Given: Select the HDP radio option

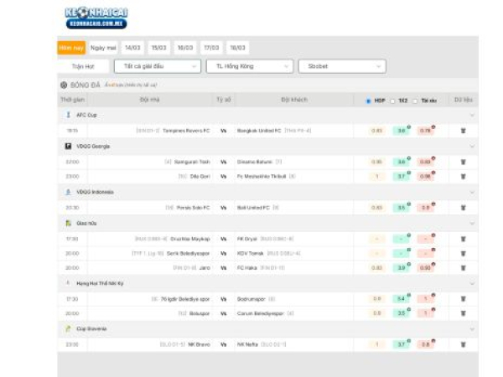Looking at the screenshot, I should click(x=368, y=101).
